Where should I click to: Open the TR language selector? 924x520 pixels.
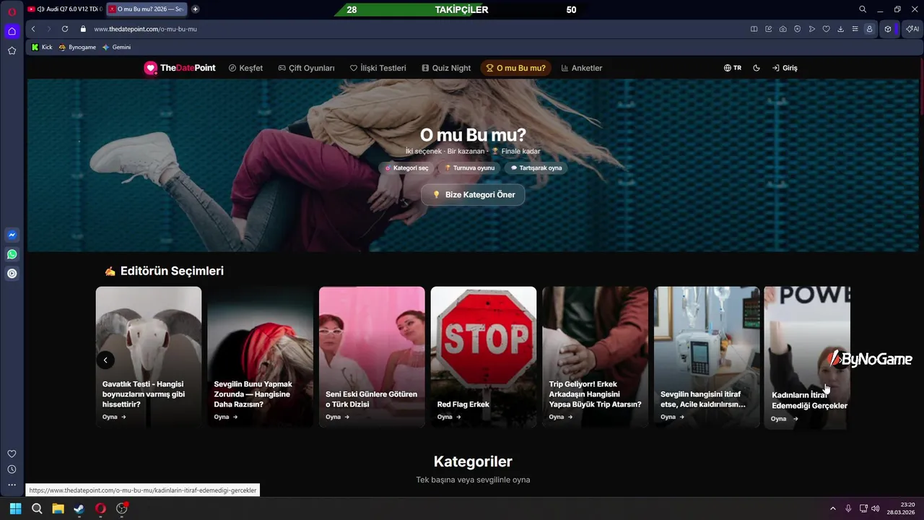coord(733,68)
